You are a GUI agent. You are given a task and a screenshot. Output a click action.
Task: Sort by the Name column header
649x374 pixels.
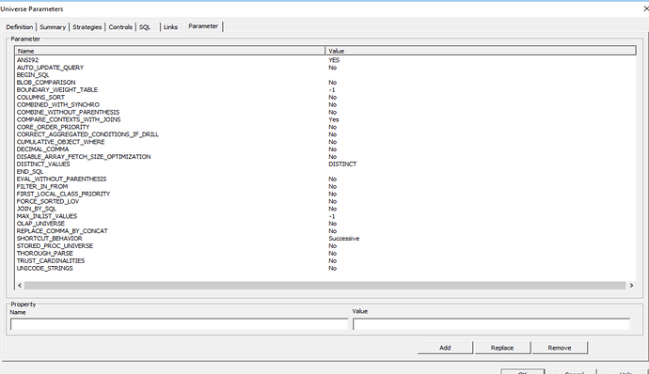(169, 51)
